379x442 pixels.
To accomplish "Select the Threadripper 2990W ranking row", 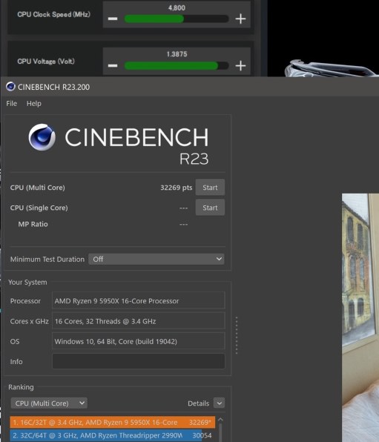I will [x=113, y=435].
